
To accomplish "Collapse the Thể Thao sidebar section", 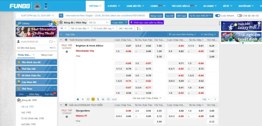I will tap(36, 89).
